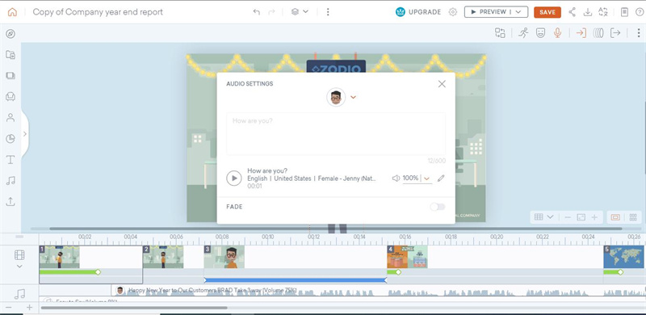This screenshot has height=315, width=646.
Task: Save the project with SAVE button
Action: [x=547, y=12]
